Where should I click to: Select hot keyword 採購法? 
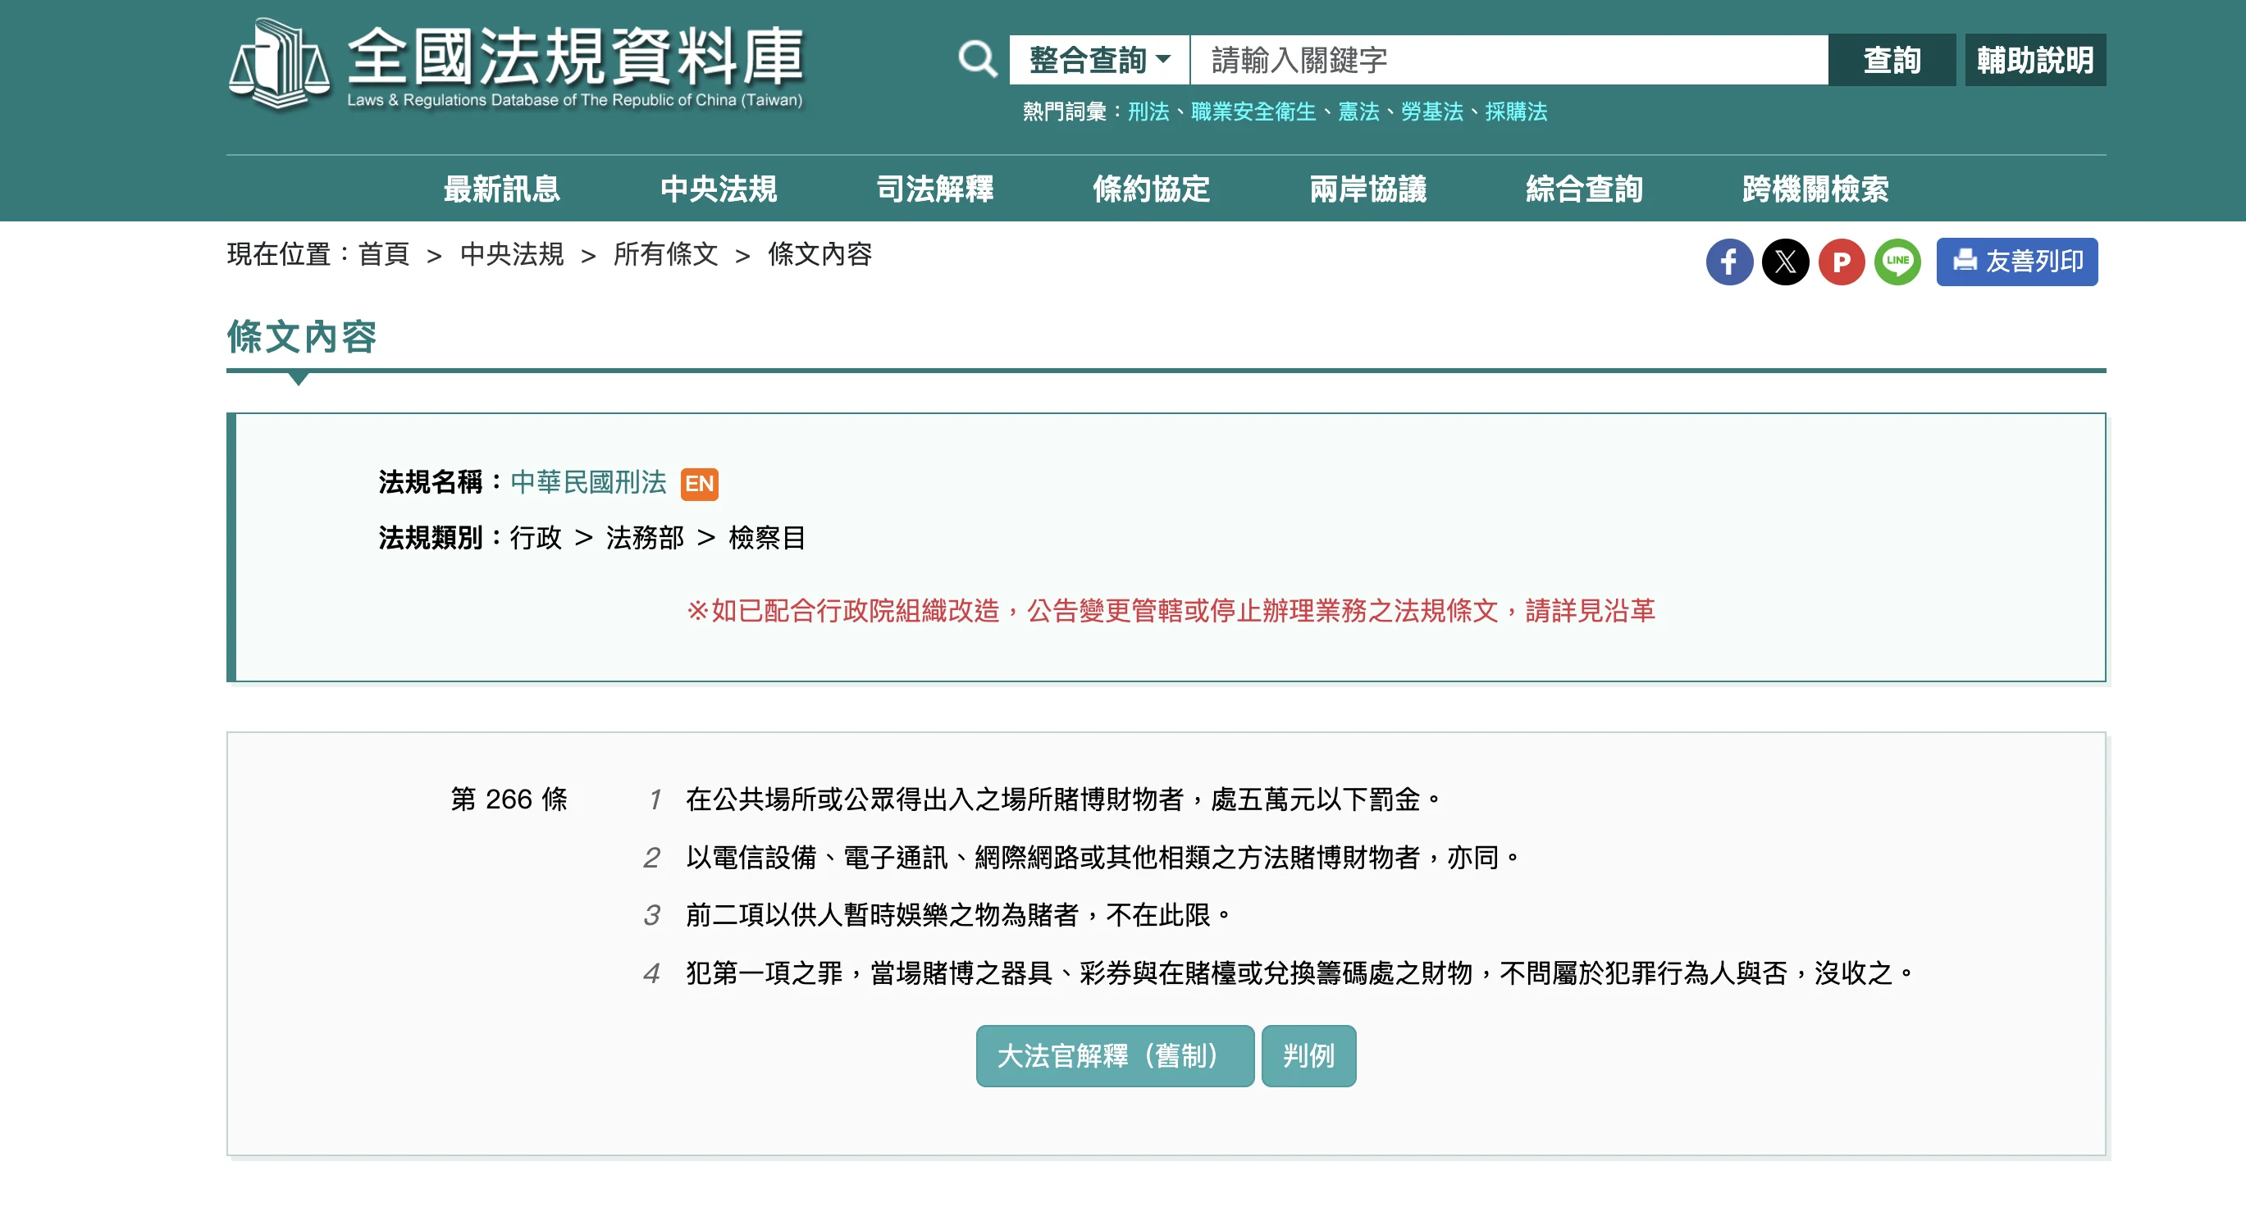click(1516, 112)
